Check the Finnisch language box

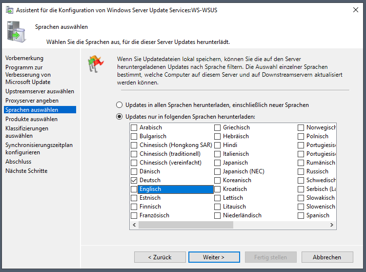134,207
